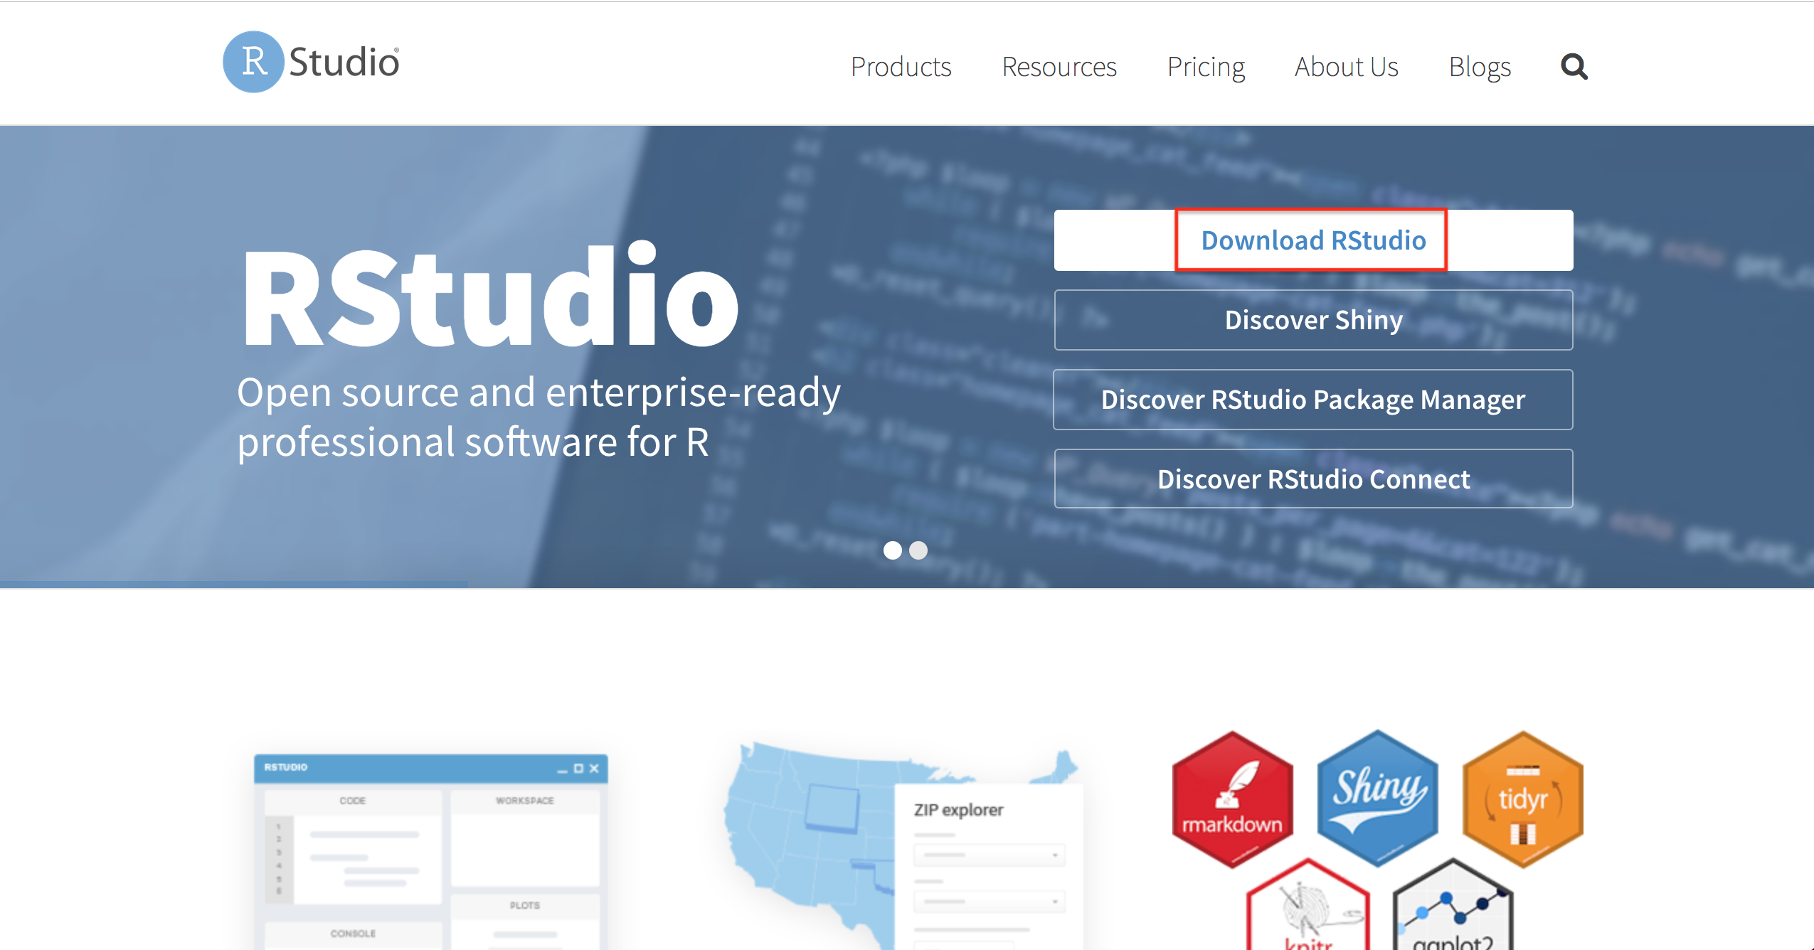Click the RStudio IDE window illustration

(431, 852)
